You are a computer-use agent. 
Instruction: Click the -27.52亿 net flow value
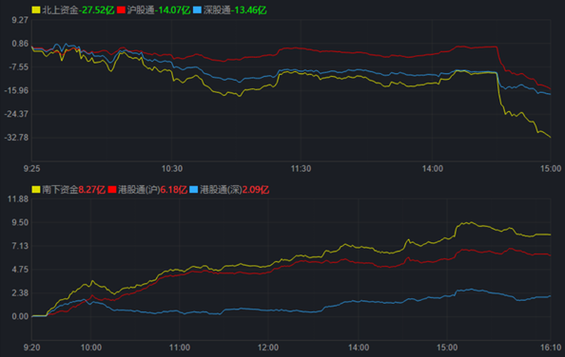(97, 10)
